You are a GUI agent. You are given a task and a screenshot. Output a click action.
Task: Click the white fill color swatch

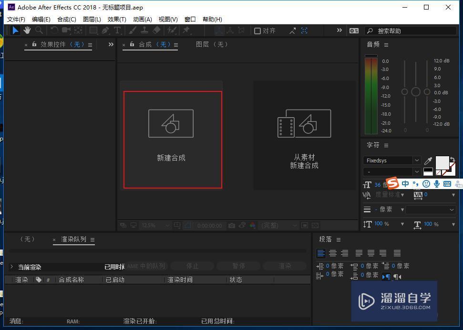click(442, 163)
